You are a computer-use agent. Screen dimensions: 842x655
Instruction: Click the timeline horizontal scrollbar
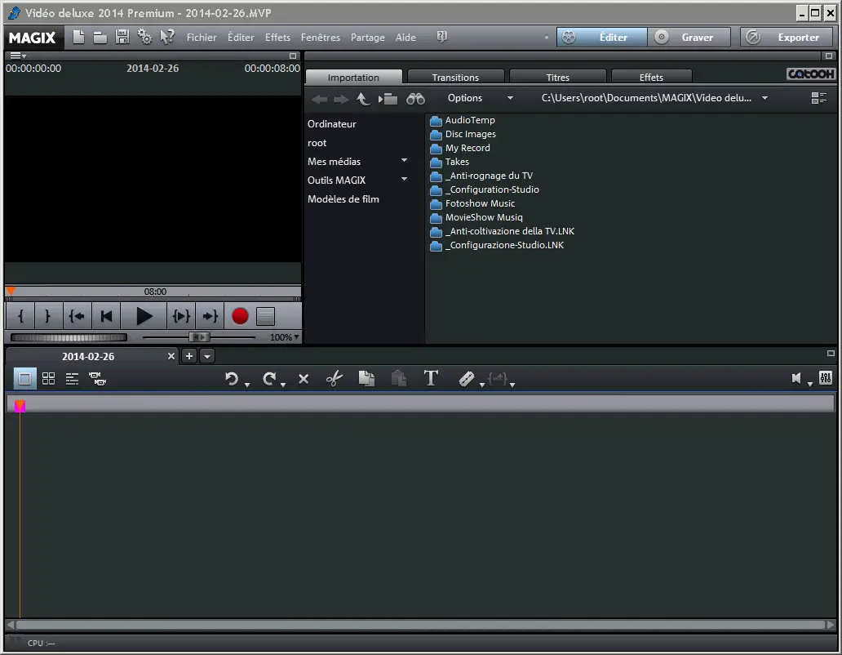[420, 625]
